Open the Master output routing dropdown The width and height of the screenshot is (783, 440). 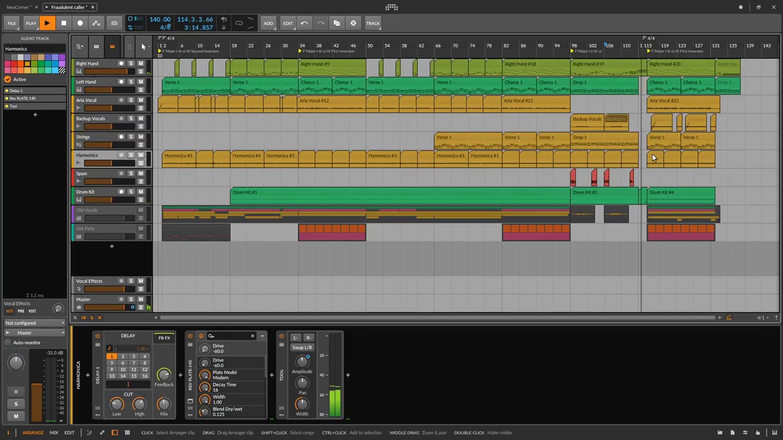(x=34, y=333)
